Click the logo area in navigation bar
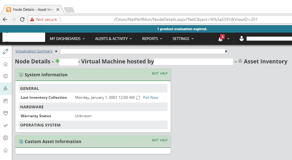 tap(24, 37)
